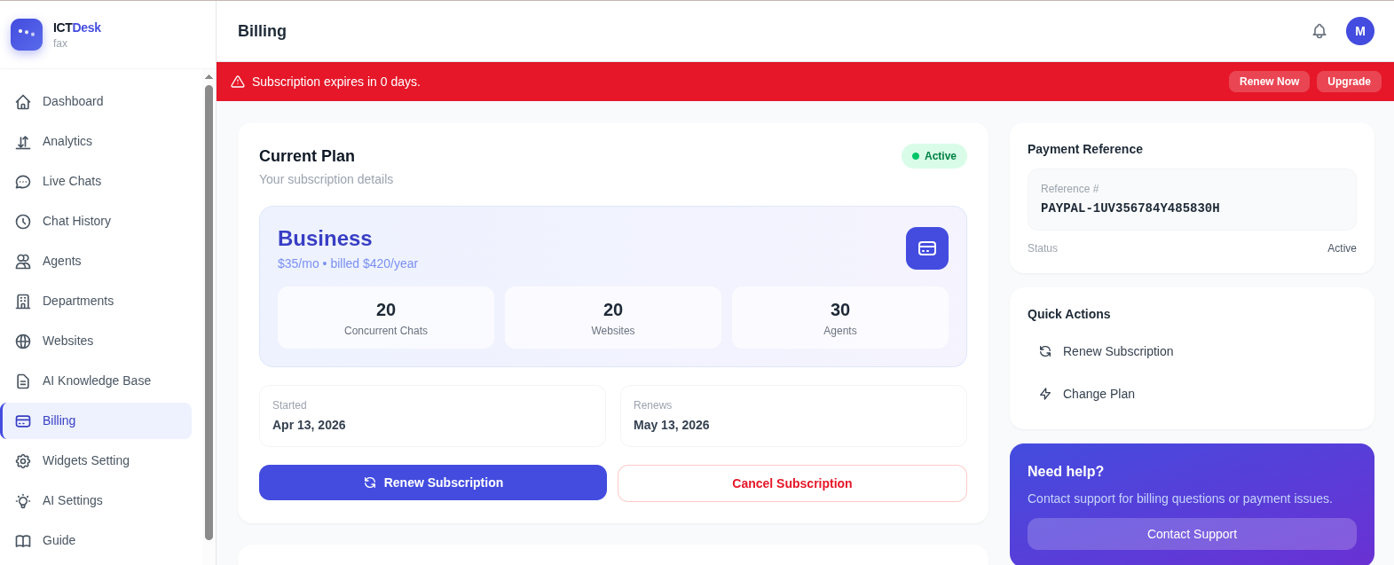This screenshot has height=565, width=1394.
Task: Click the Guide book icon
Action: (x=23, y=541)
